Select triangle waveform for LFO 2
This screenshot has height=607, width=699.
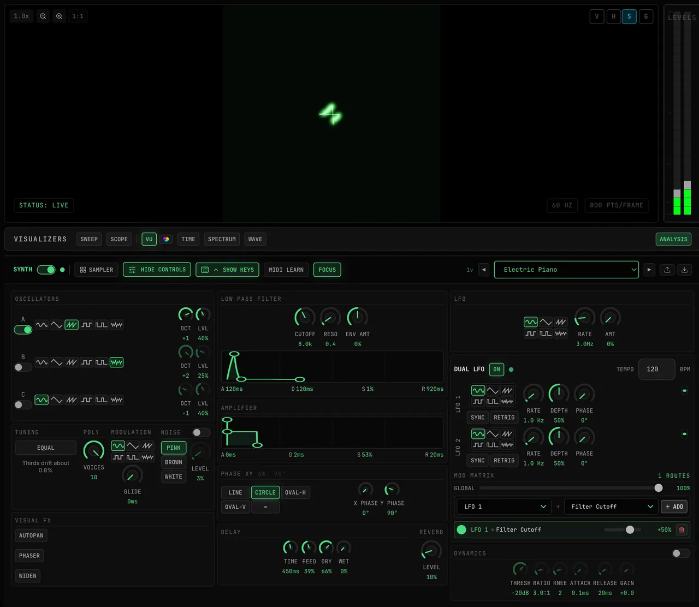click(x=493, y=434)
